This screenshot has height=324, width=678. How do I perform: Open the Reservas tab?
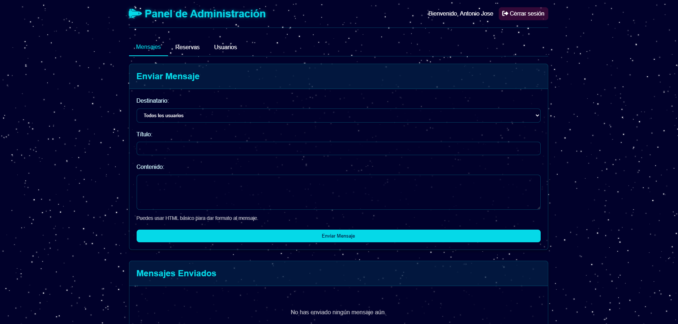pos(187,47)
